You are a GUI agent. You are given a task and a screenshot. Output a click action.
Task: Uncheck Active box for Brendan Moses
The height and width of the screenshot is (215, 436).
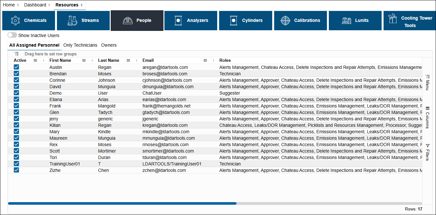coord(16,73)
